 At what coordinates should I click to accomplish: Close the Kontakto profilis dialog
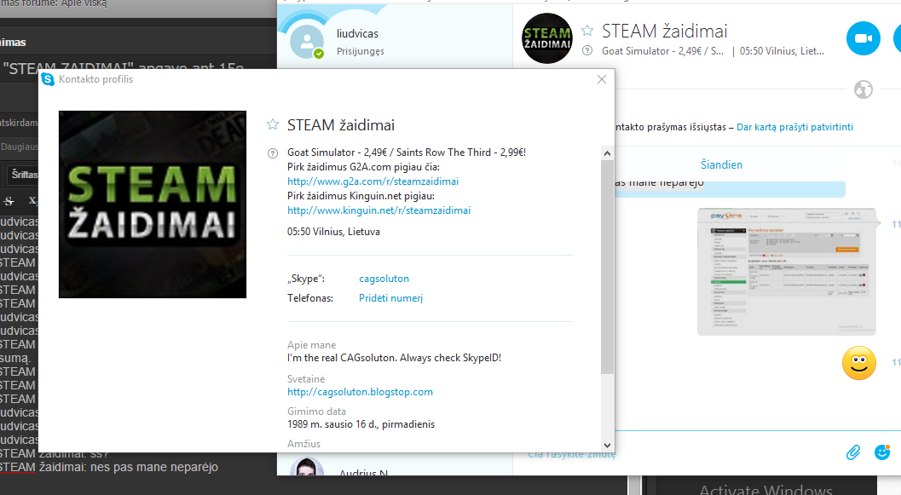[x=602, y=79]
